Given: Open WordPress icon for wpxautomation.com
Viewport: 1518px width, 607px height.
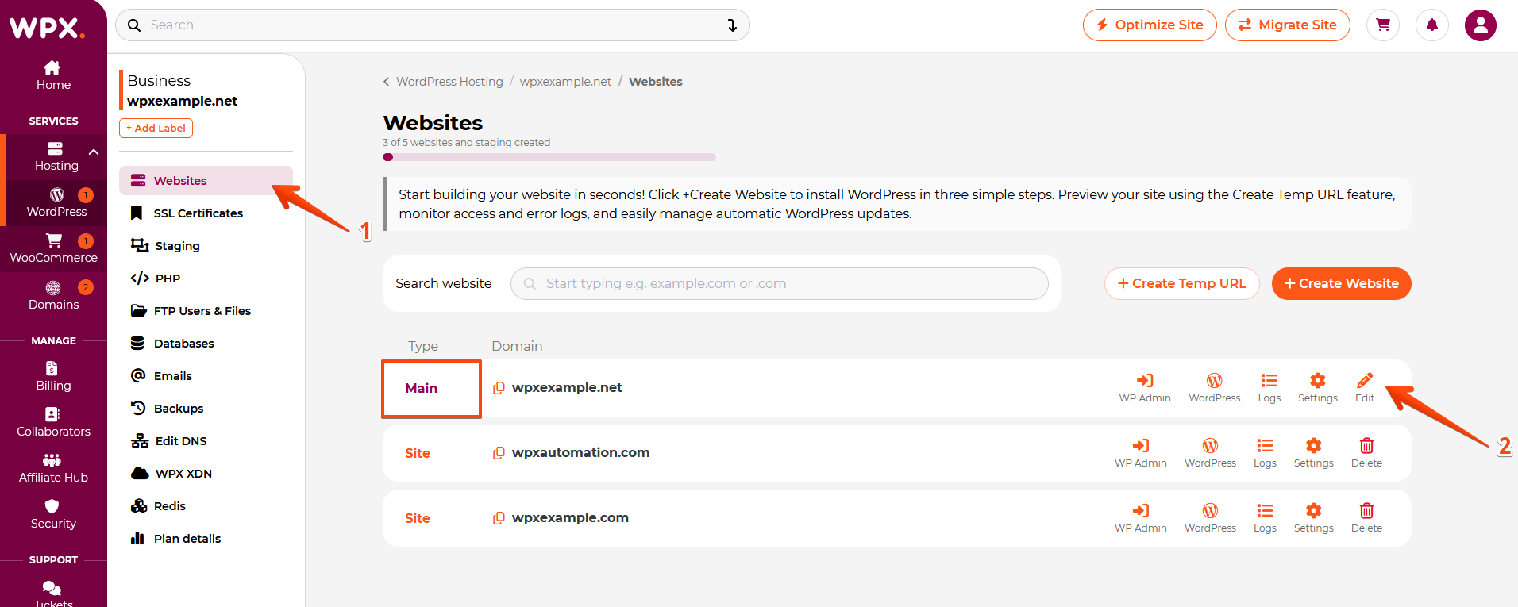Looking at the screenshot, I should [1210, 453].
